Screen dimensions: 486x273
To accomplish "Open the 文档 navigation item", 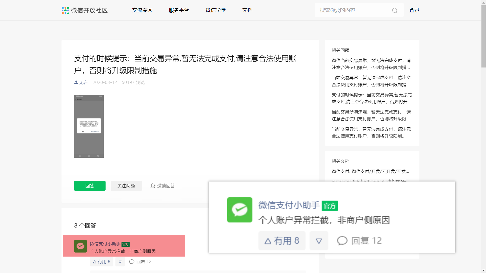I will coord(247,10).
